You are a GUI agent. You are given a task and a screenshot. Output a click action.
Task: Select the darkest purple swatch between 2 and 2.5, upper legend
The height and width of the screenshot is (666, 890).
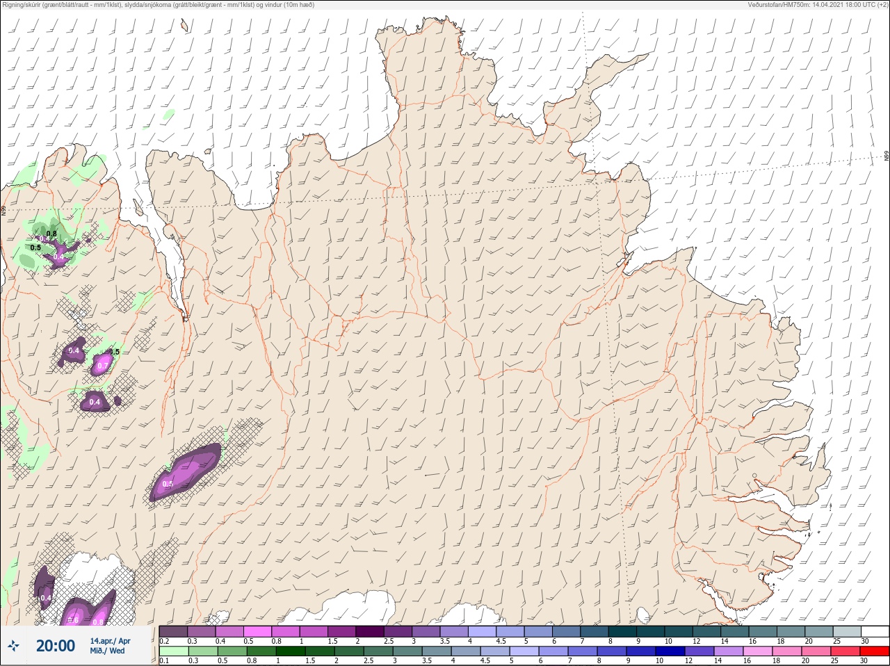(371, 631)
